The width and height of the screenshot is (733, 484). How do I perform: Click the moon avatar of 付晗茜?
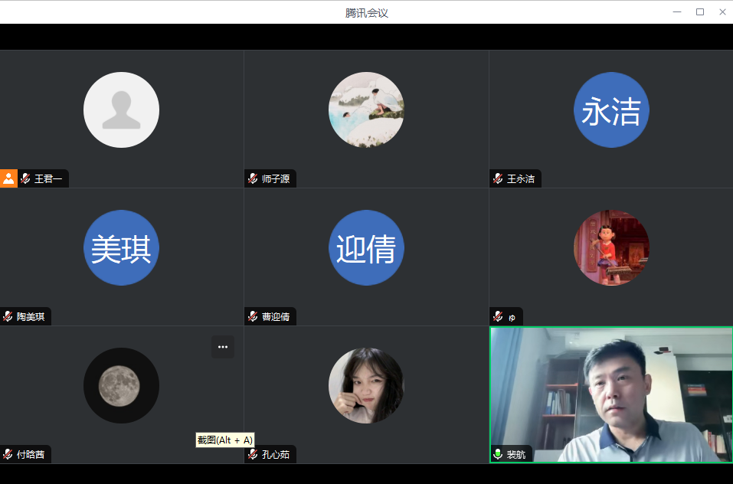[121, 385]
